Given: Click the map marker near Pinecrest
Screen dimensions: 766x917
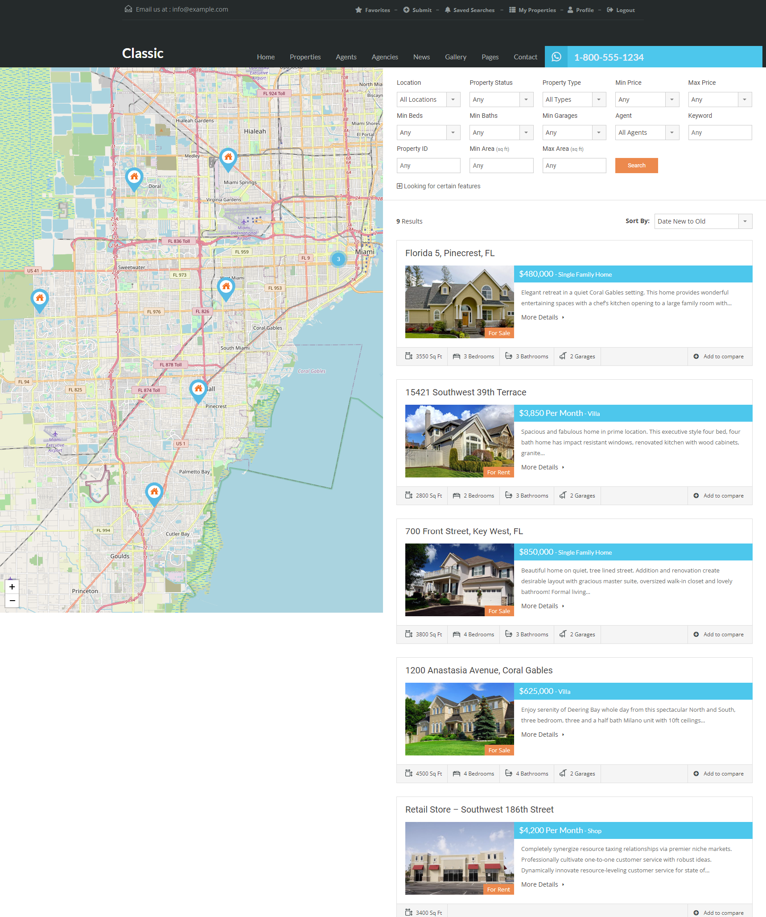Looking at the screenshot, I should coord(198,391).
